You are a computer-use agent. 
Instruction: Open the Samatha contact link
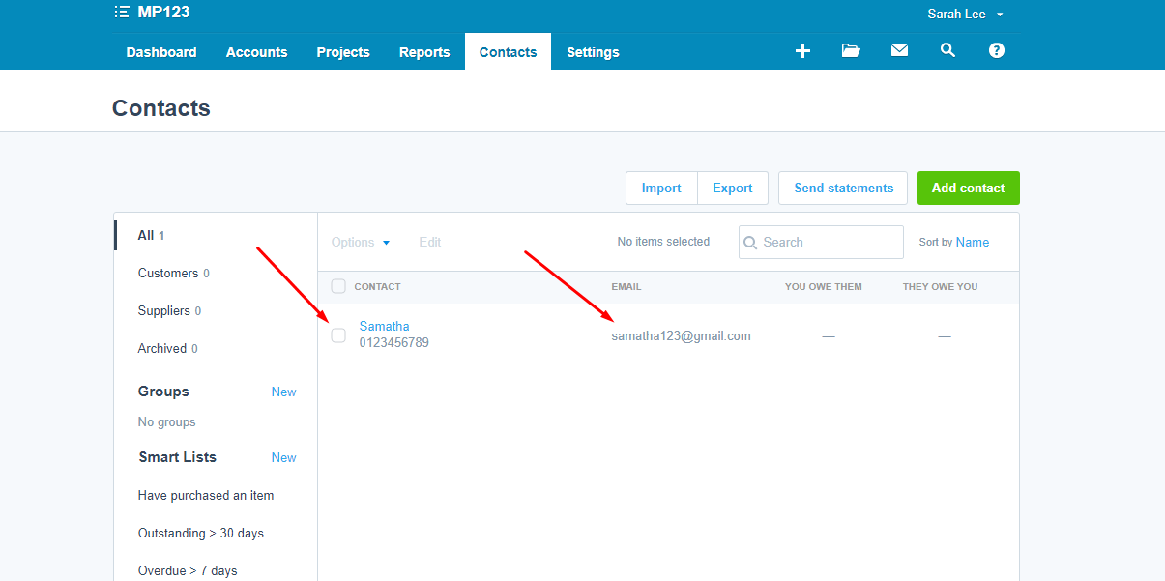385,326
